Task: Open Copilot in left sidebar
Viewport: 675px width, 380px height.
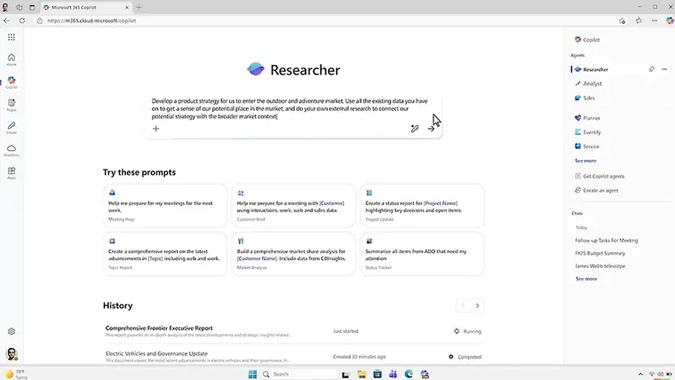Action: point(12,83)
